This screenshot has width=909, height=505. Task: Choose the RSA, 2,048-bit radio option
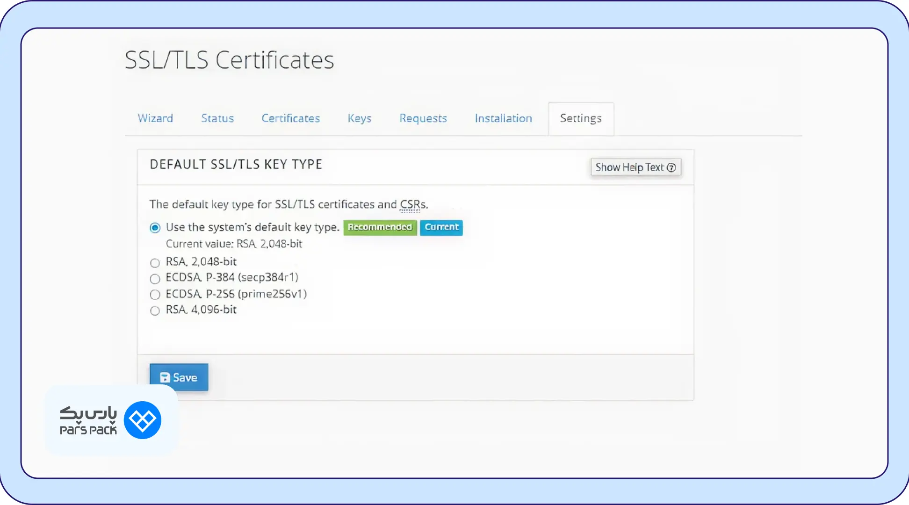click(x=155, y=263)
